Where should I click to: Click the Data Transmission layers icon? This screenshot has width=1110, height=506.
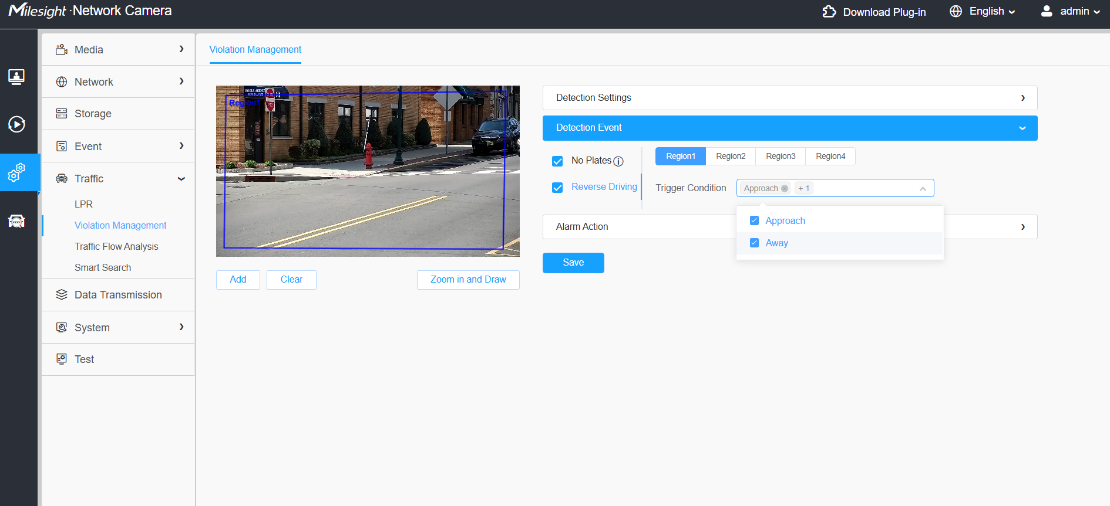point(62,294)
